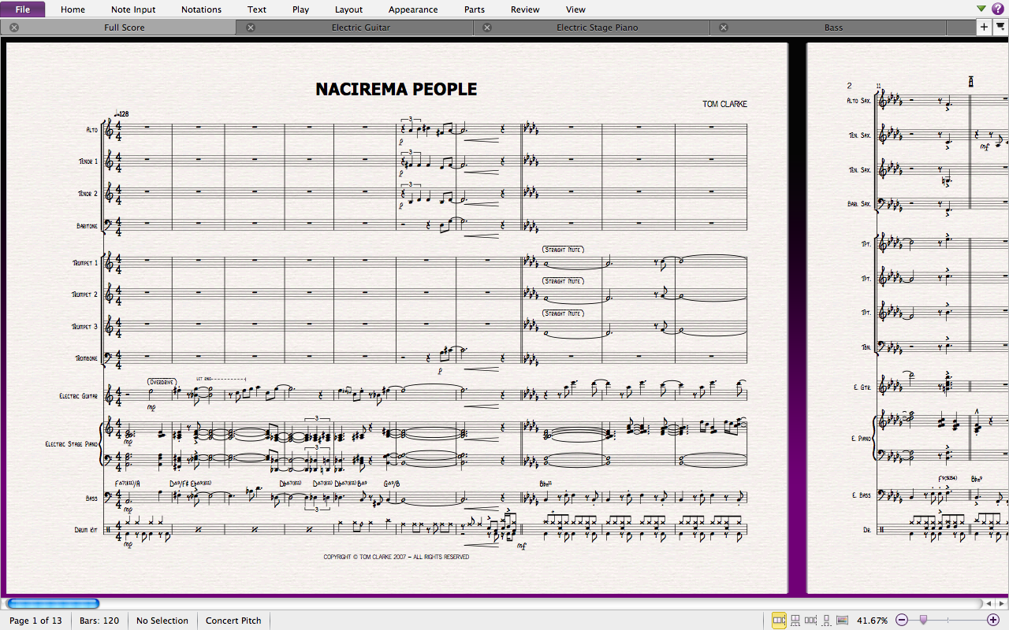Open the View ribbon tab

(575, 9)
